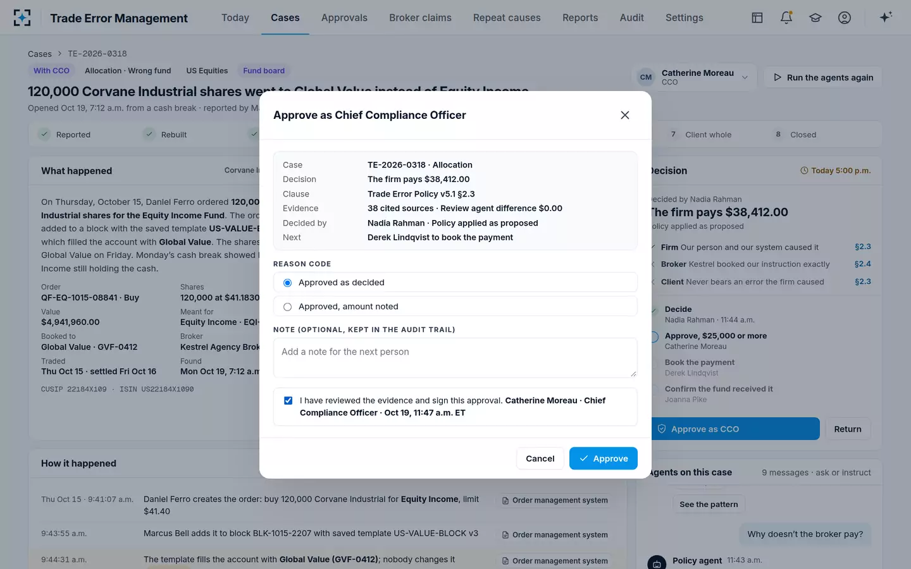Open the Audit tab
911x569 pixels.
tap(632, 18)
